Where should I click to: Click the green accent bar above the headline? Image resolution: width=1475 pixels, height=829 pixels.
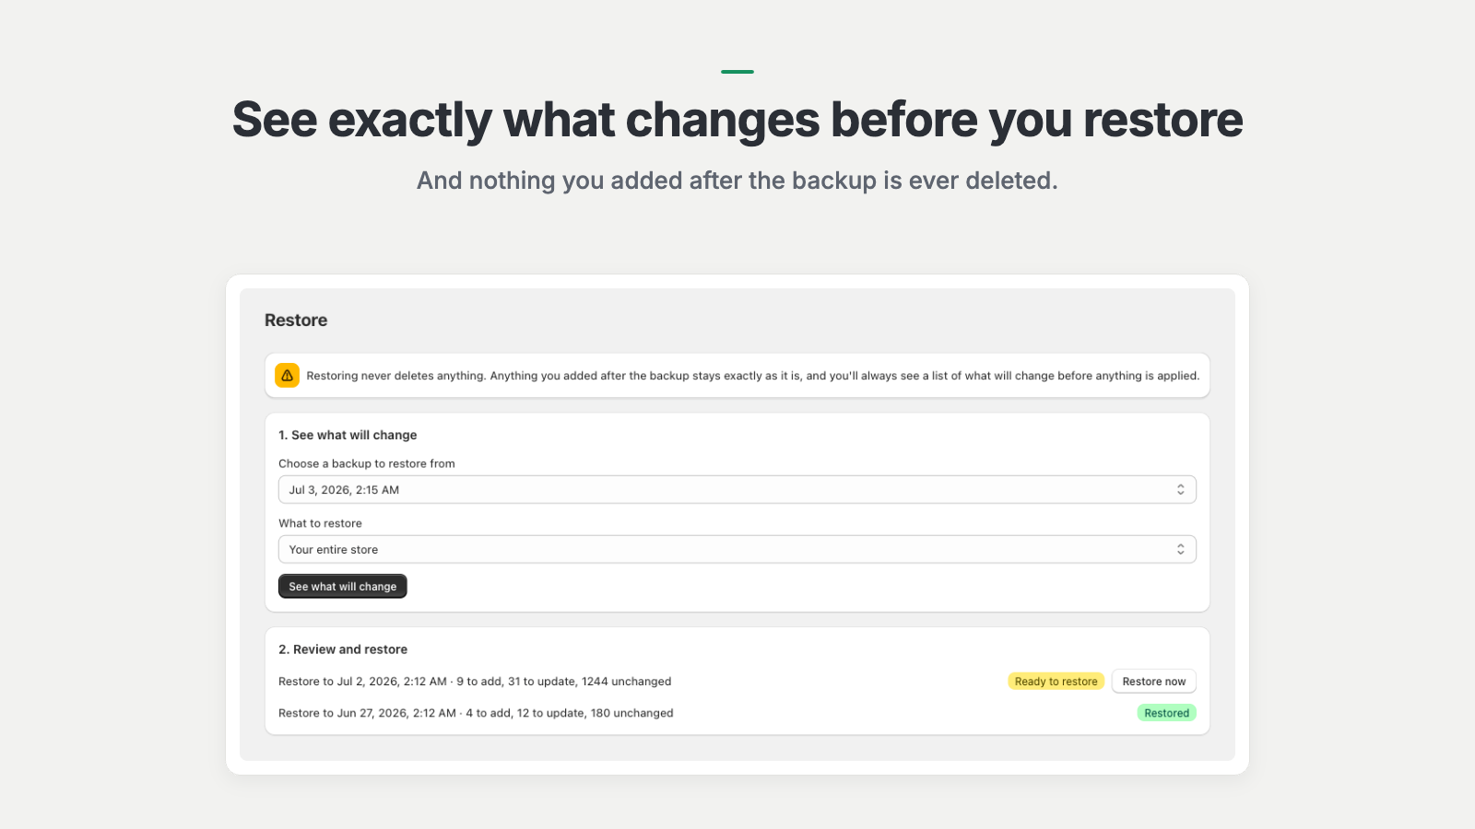pos(737,72)
